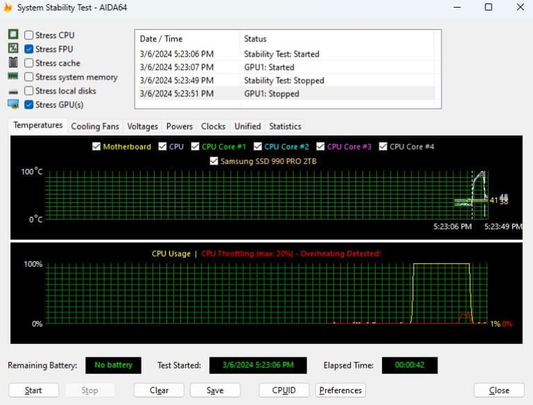This screenshot has width=533, height=405.
Task: Click the RAM module icon beside Stress system memory
Action: 12,76
